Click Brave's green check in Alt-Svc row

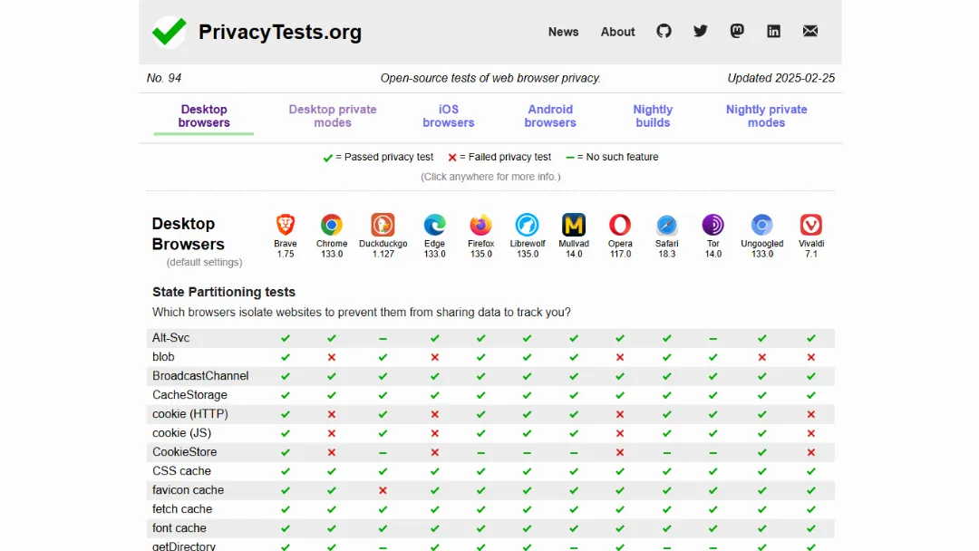pyautogui.click(x=286, y=338)
